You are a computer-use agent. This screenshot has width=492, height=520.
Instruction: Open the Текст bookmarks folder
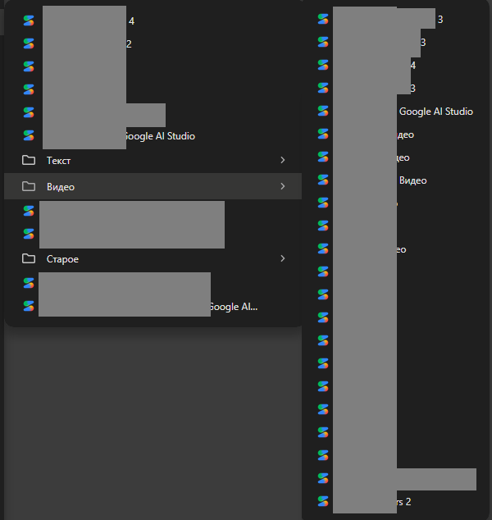pos(153,160)
